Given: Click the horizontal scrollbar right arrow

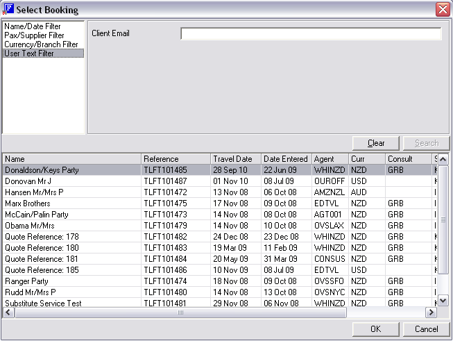Looking at the screenshot, I should tap(431, 313).
